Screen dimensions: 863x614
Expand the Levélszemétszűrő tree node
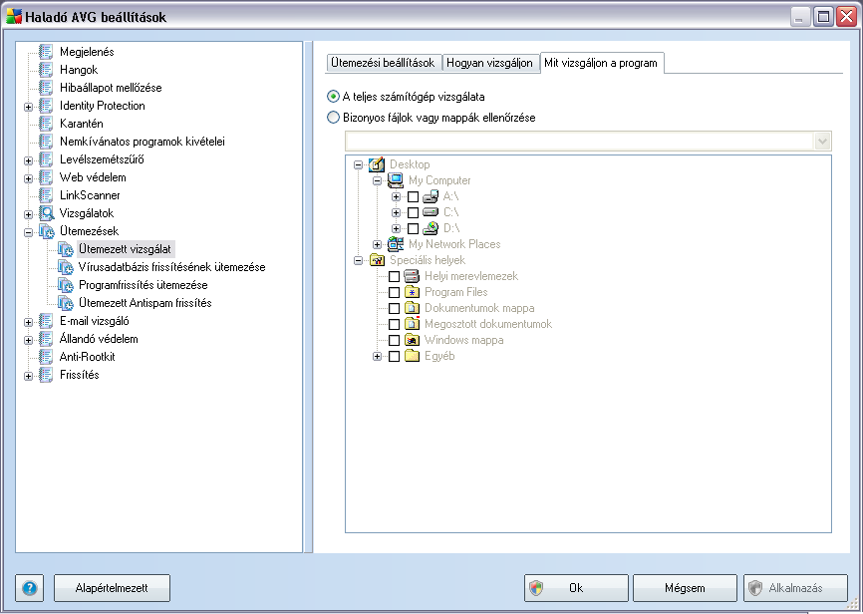[x=29, y=160]
